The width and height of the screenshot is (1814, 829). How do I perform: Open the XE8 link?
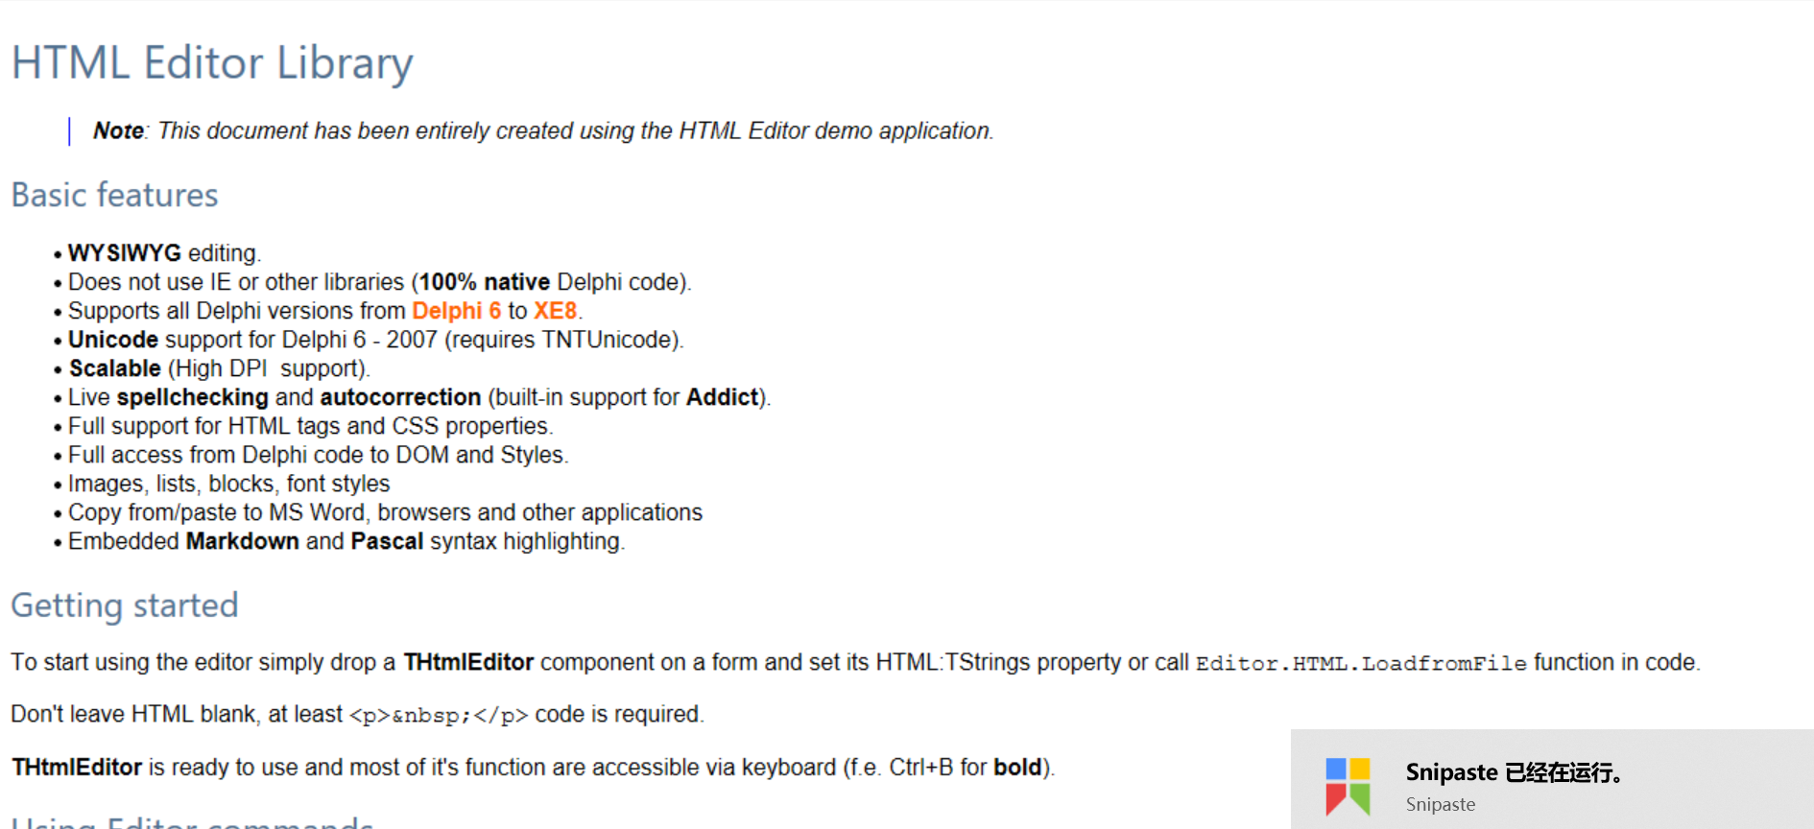pyautogui.click(x=556, y=310)
